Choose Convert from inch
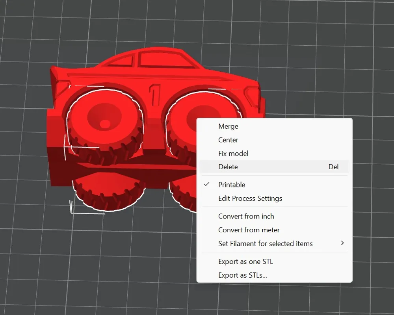Image resolution: width=394 pixels, height=315 pixels. (x=246, y=216)
